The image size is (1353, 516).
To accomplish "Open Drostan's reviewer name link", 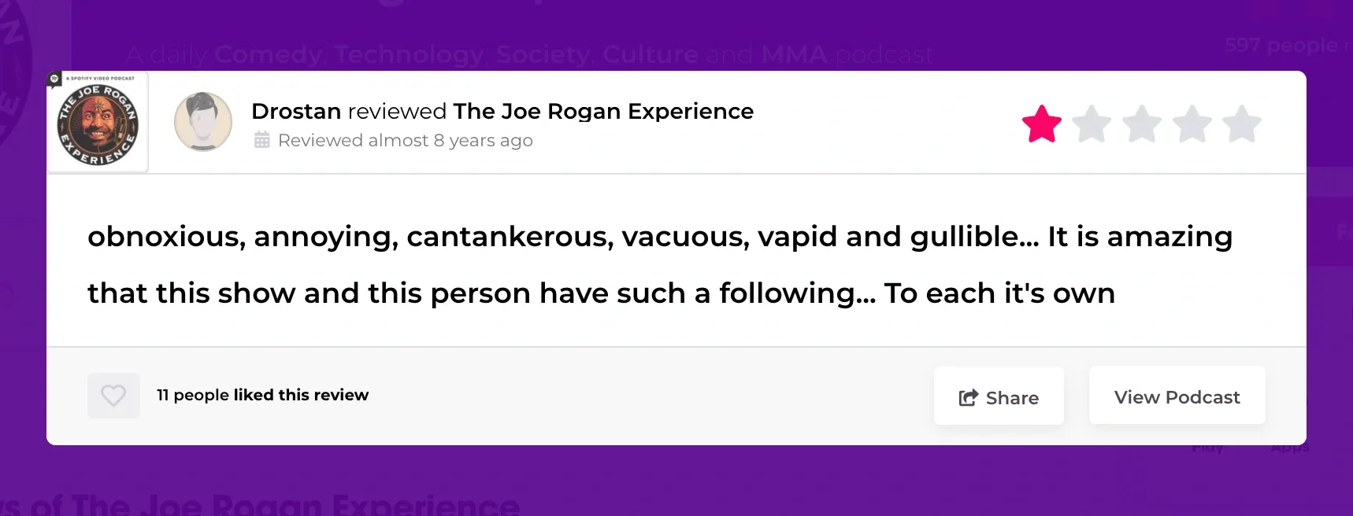I will [x=296, y=111].
